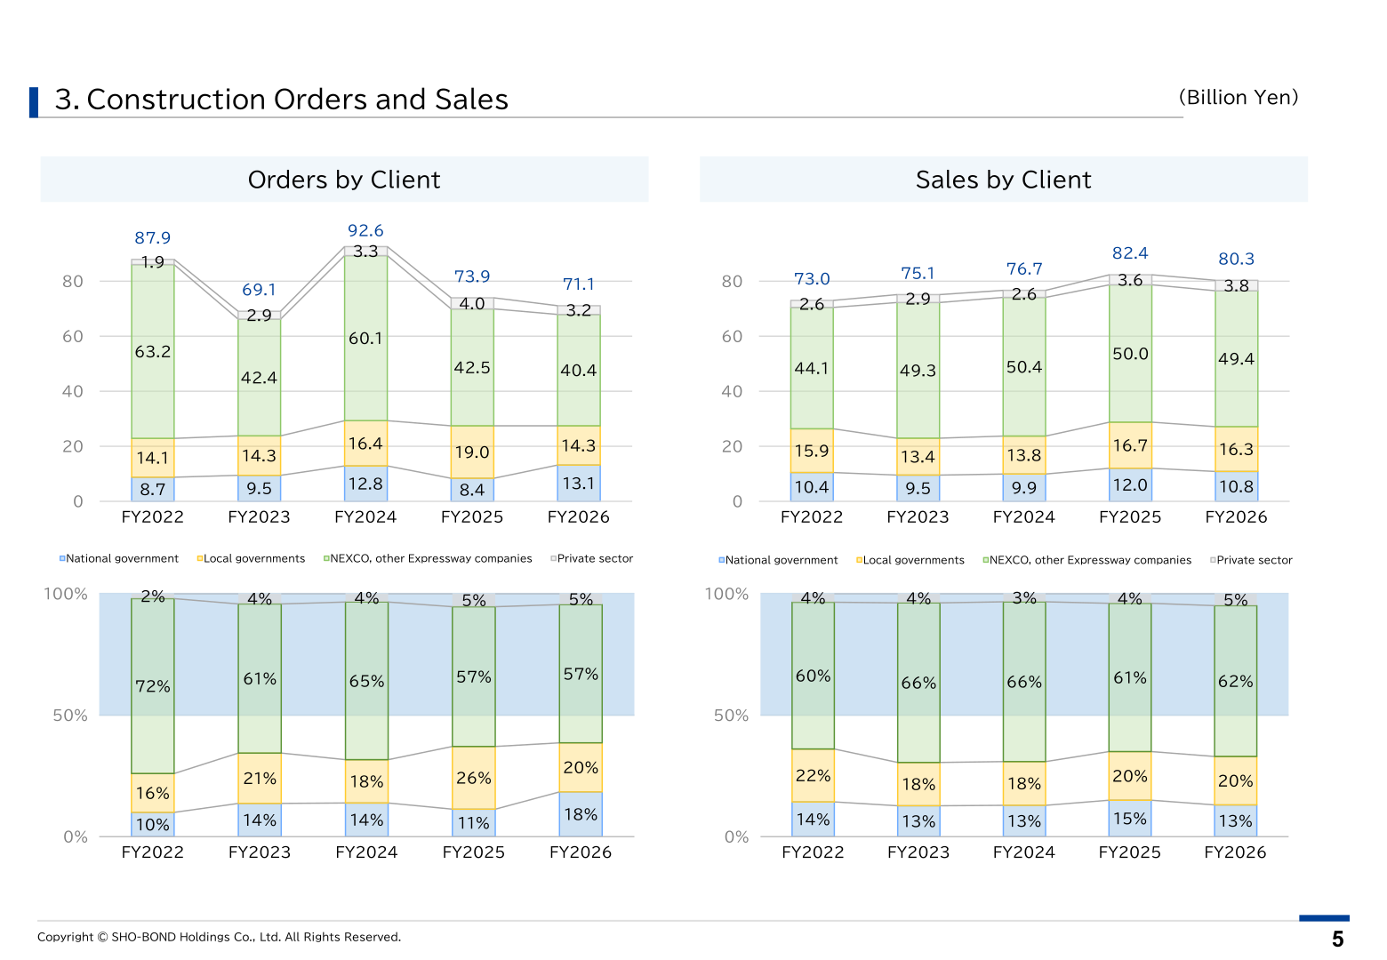
Task: Click the National government legend swatch under Orders chart
Action: 62,559
